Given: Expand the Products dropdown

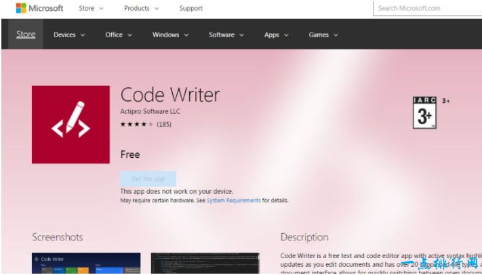Looking at the screenshot, I should 142,8.
